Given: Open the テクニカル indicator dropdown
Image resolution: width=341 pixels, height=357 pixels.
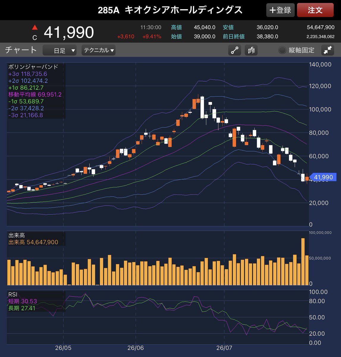Looking at the screenshot, I should (99, 50).
